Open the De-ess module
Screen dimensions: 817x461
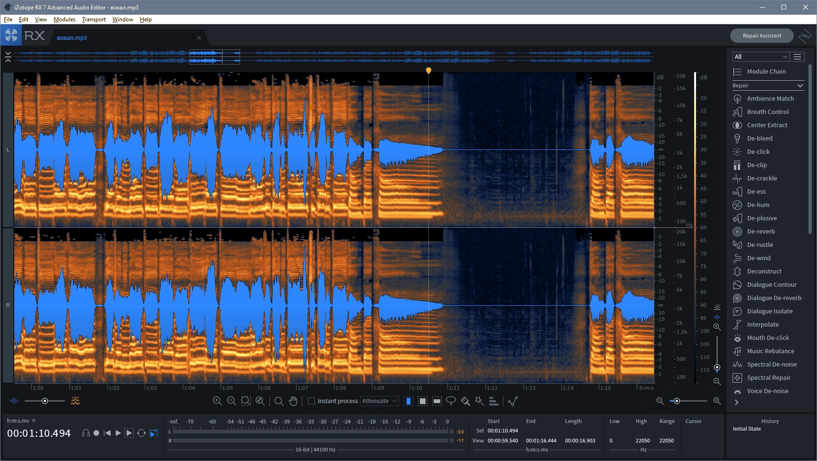click(750, 191)
